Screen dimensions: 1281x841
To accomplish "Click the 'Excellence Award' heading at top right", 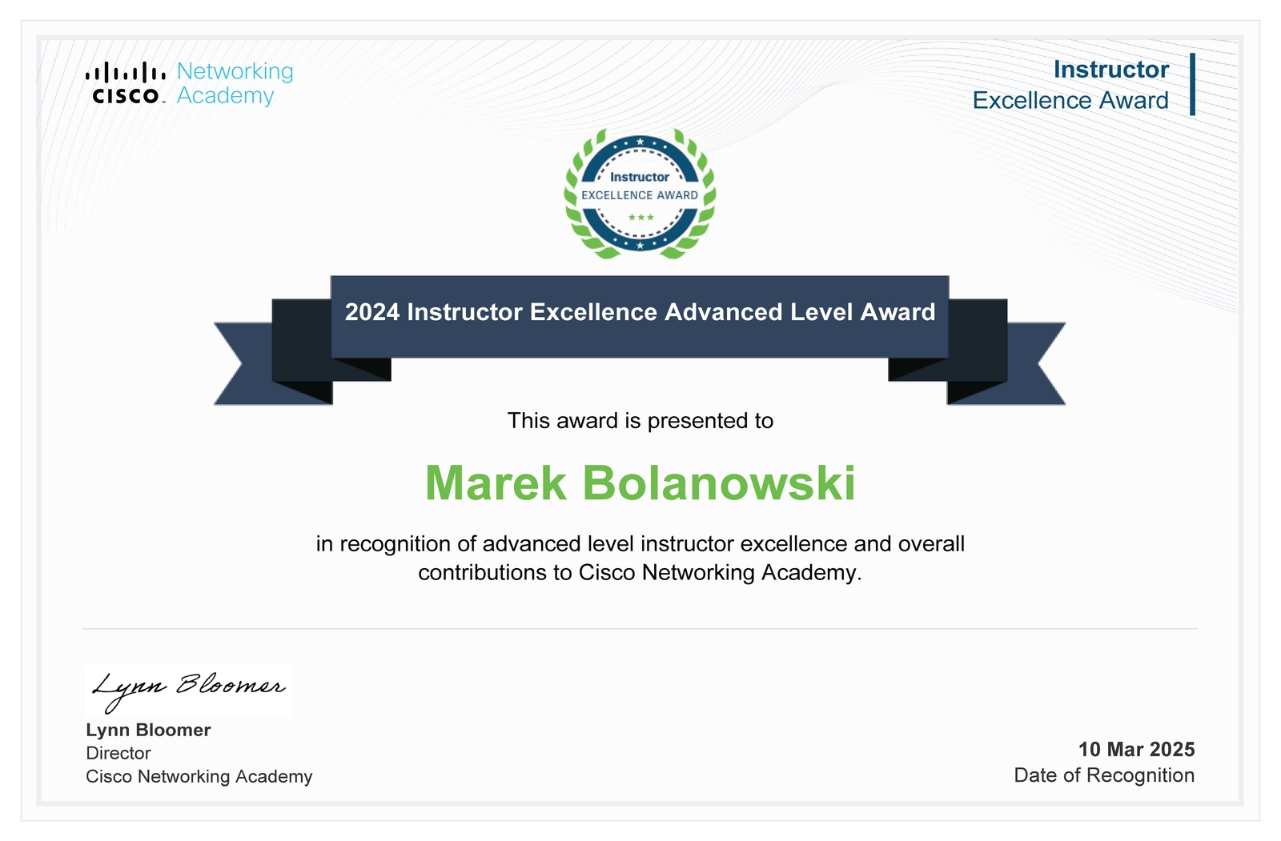I will (x=1070, y=101).
